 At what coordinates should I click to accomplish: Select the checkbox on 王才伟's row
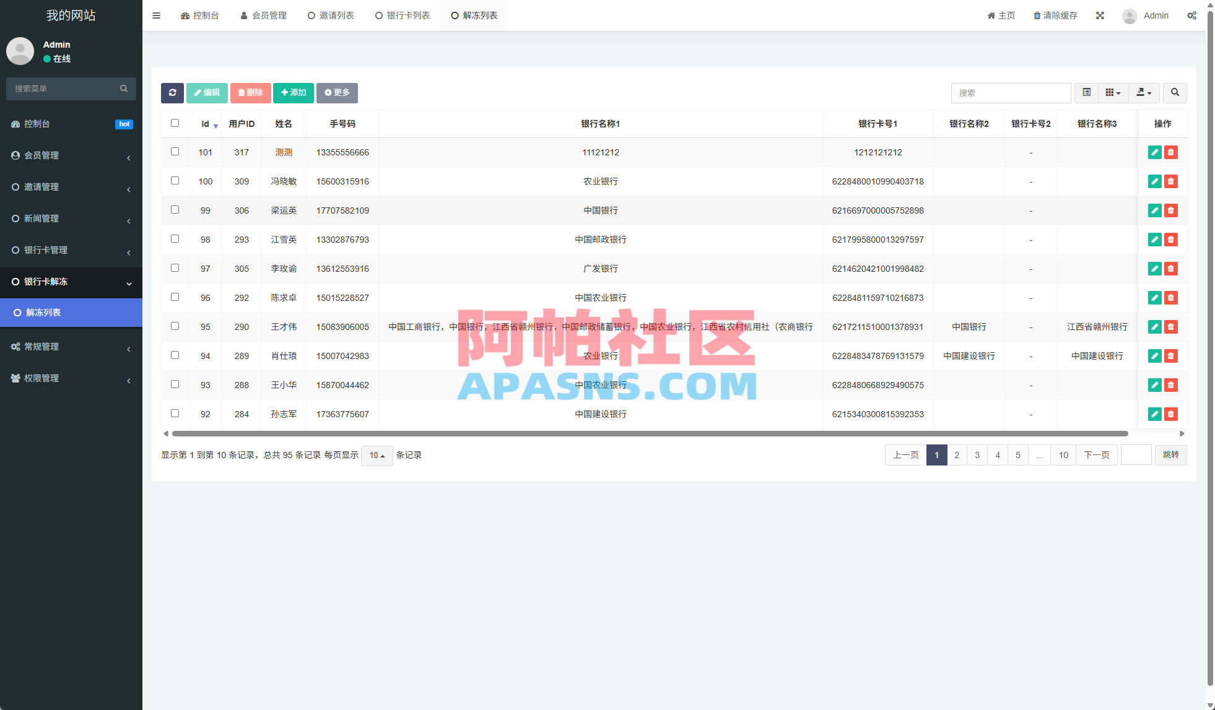coord(175,326)
